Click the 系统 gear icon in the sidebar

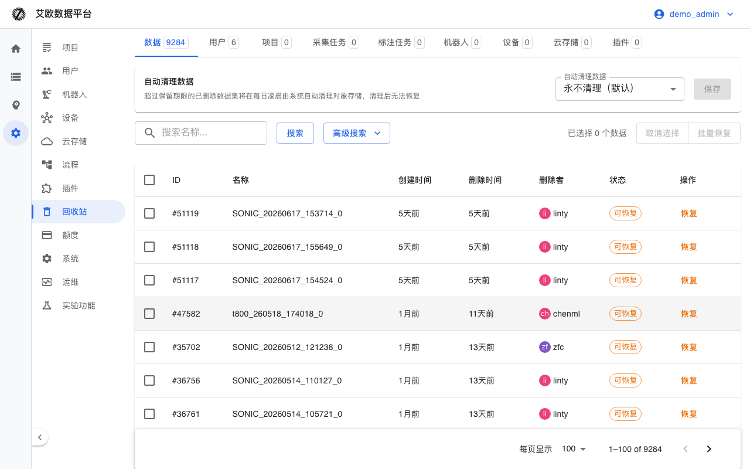(x=47, y=259)
